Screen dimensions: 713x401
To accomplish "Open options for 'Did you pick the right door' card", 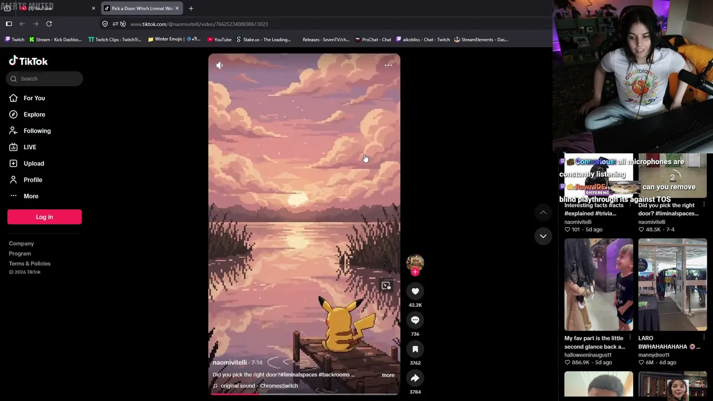I will coord(704,205).
